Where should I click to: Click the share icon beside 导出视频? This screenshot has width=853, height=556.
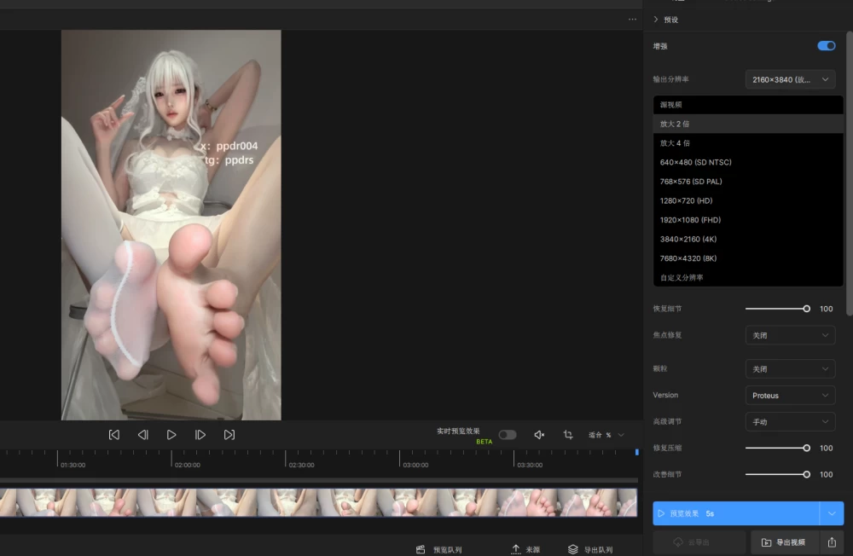832,542
